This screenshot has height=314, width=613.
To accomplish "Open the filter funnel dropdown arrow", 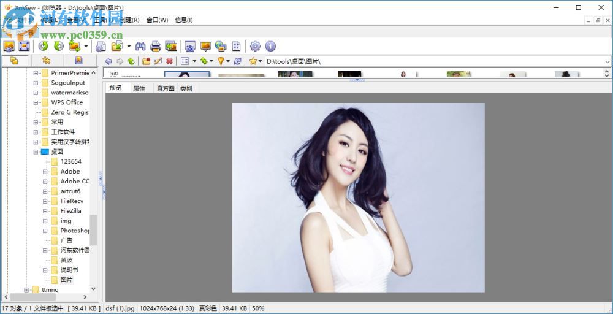I will pos(228,61).
